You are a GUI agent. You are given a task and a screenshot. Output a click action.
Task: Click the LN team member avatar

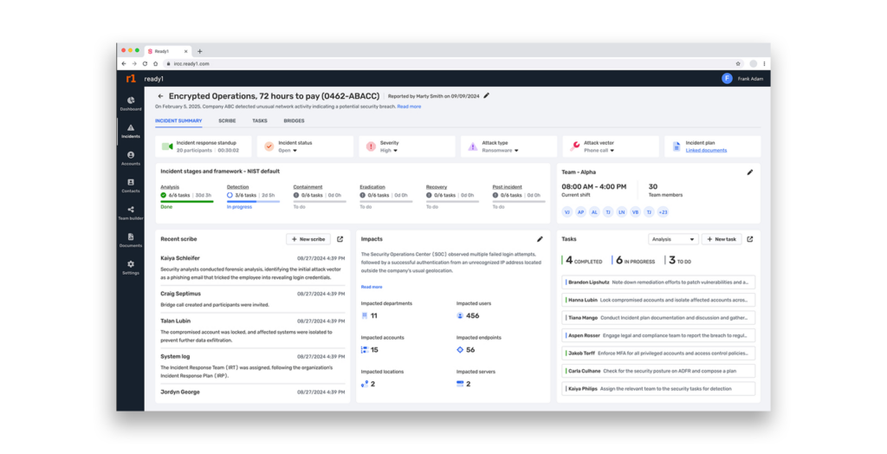[622, 212]
